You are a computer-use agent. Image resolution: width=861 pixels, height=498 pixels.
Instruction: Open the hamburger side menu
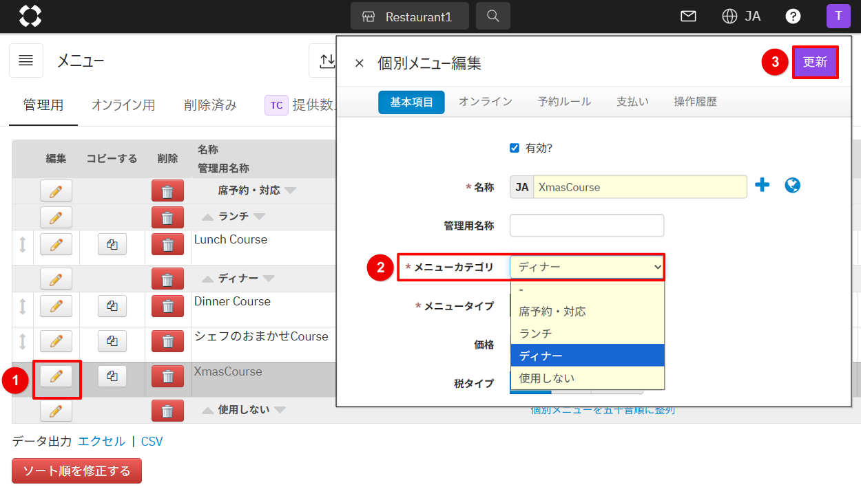(x=26, y=61)
